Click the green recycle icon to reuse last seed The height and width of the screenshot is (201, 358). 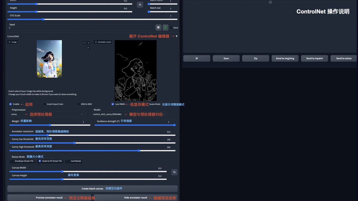pos(166,27)
